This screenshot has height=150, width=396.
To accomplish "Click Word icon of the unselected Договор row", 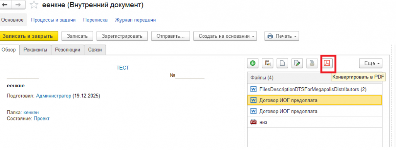I will coord(253,111).
